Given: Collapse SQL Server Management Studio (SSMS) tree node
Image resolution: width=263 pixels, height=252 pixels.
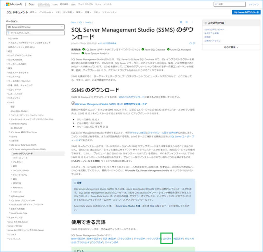Looking at the screenshot, I should 10,149.
